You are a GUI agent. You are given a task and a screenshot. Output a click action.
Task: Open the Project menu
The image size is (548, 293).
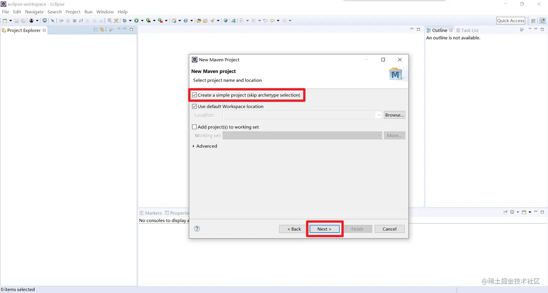[73, 12]
